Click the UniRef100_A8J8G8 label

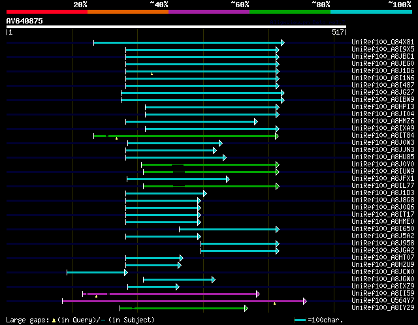383,200
